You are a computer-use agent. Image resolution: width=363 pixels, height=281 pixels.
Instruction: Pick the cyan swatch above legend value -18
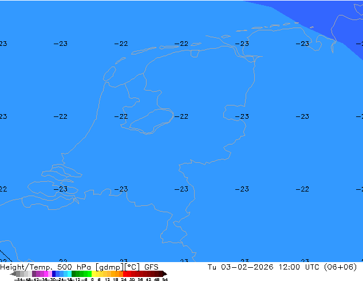click(x=69, y=274)
